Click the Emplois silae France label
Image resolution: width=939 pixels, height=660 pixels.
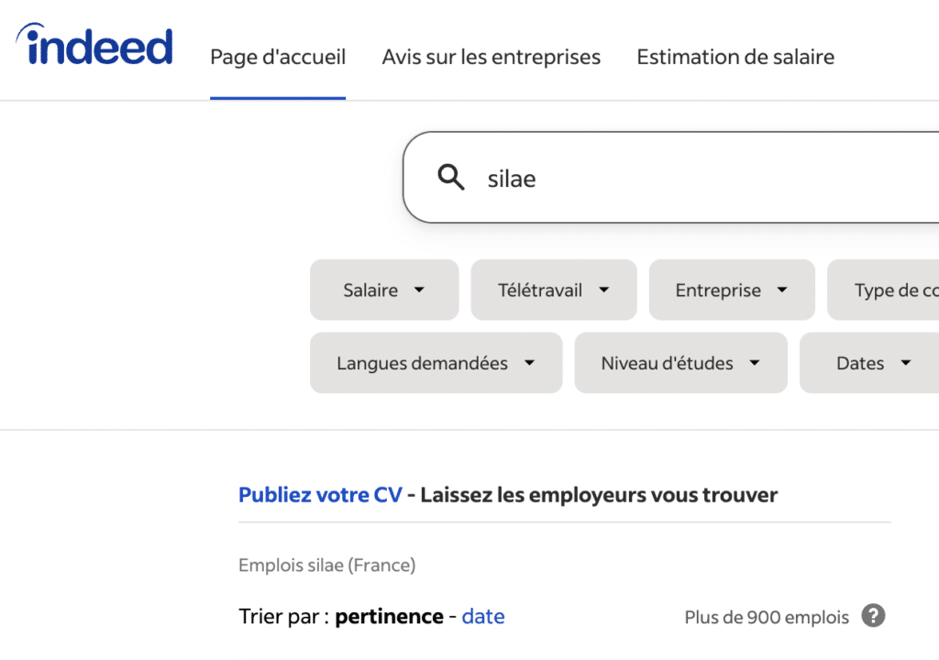(326, 565)
